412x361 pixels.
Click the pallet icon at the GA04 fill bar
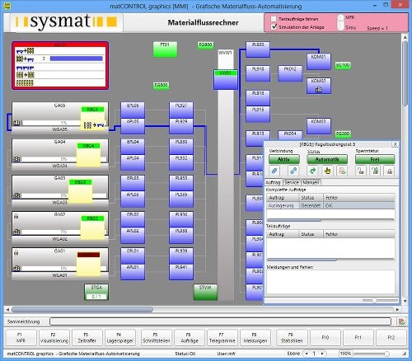click(x=16, y=159)
